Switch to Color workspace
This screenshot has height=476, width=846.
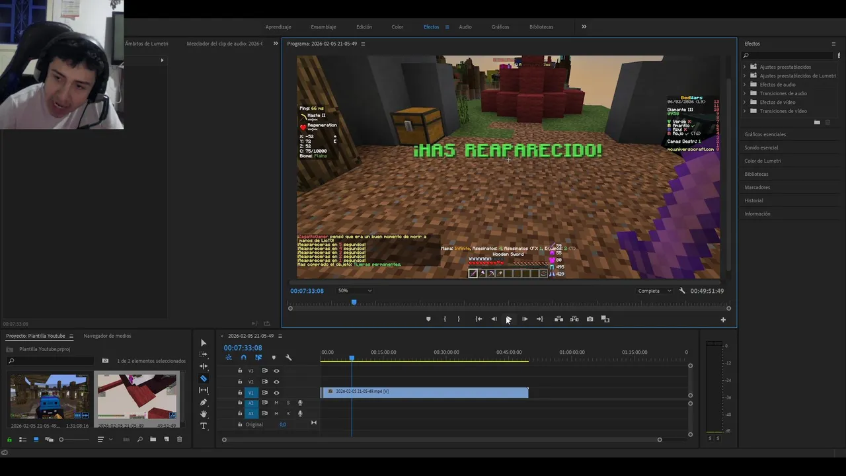(x=397, y=27)
